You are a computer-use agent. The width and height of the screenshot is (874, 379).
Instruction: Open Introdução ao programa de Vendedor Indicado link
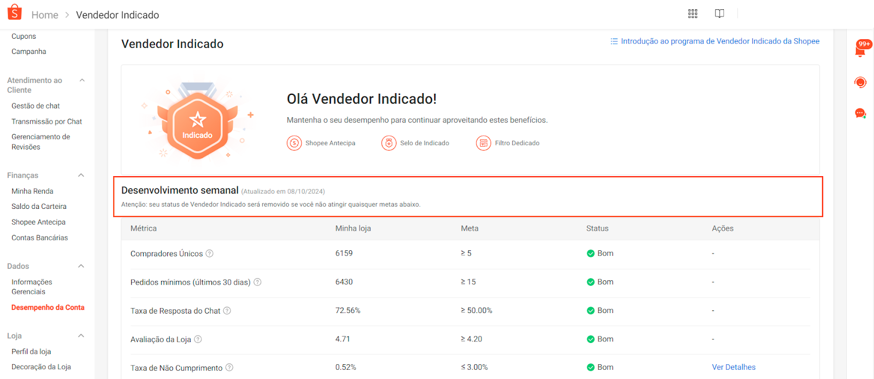pos(720,41)
